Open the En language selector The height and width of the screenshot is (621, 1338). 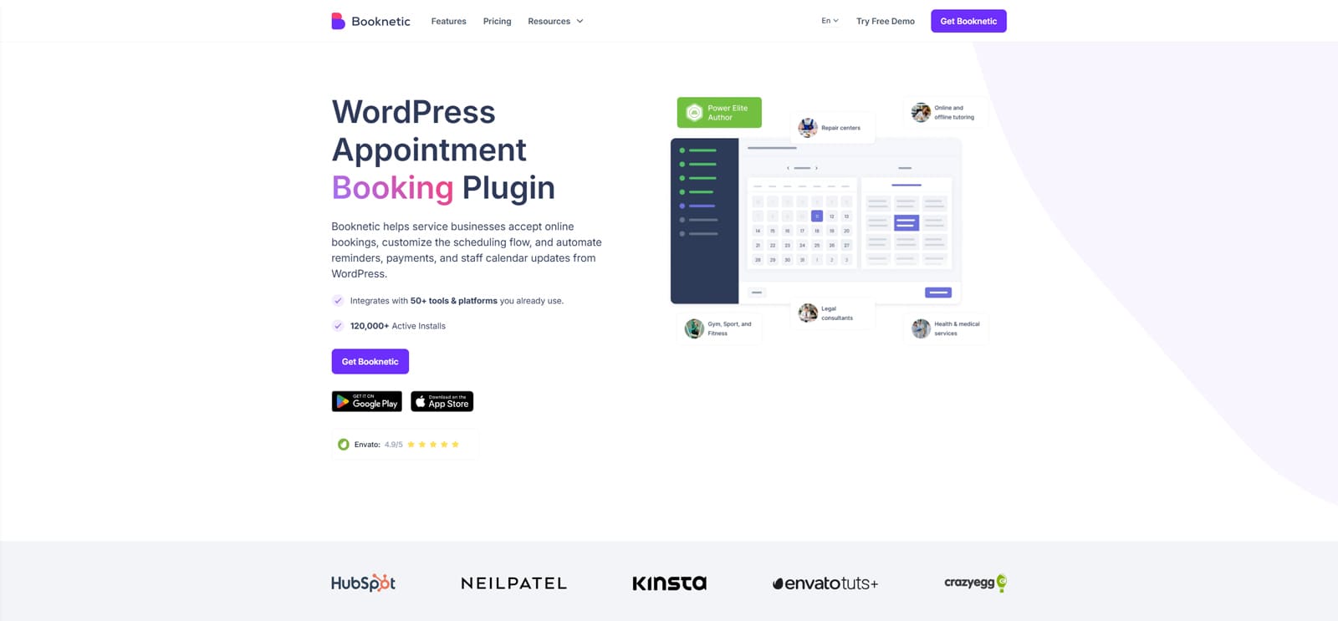coord(830,21)
